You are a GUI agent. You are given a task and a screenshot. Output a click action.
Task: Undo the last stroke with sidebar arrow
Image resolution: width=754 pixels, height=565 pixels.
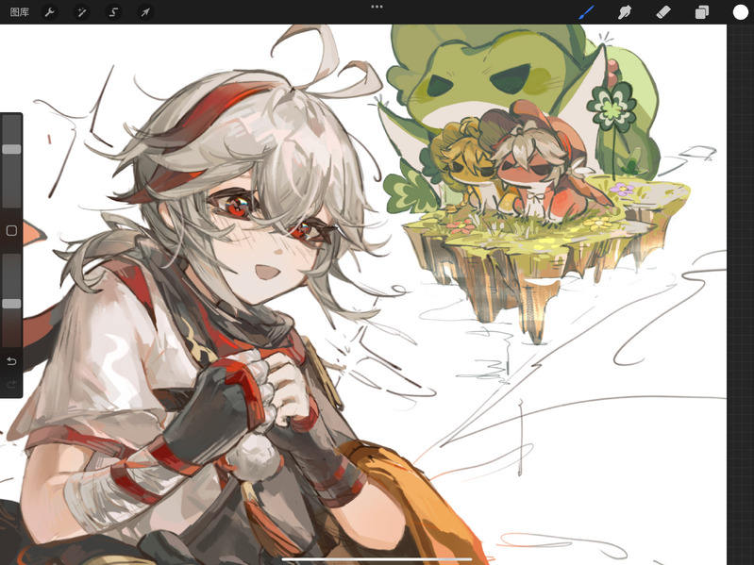[11, 361]
